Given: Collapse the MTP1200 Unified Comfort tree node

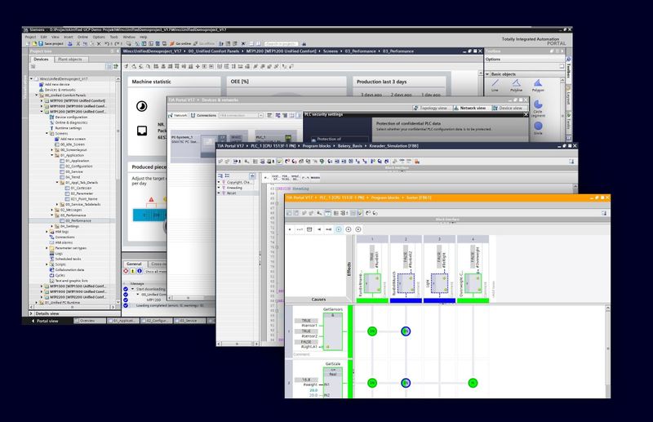Looking at the screenshot, I should point(42,112).
